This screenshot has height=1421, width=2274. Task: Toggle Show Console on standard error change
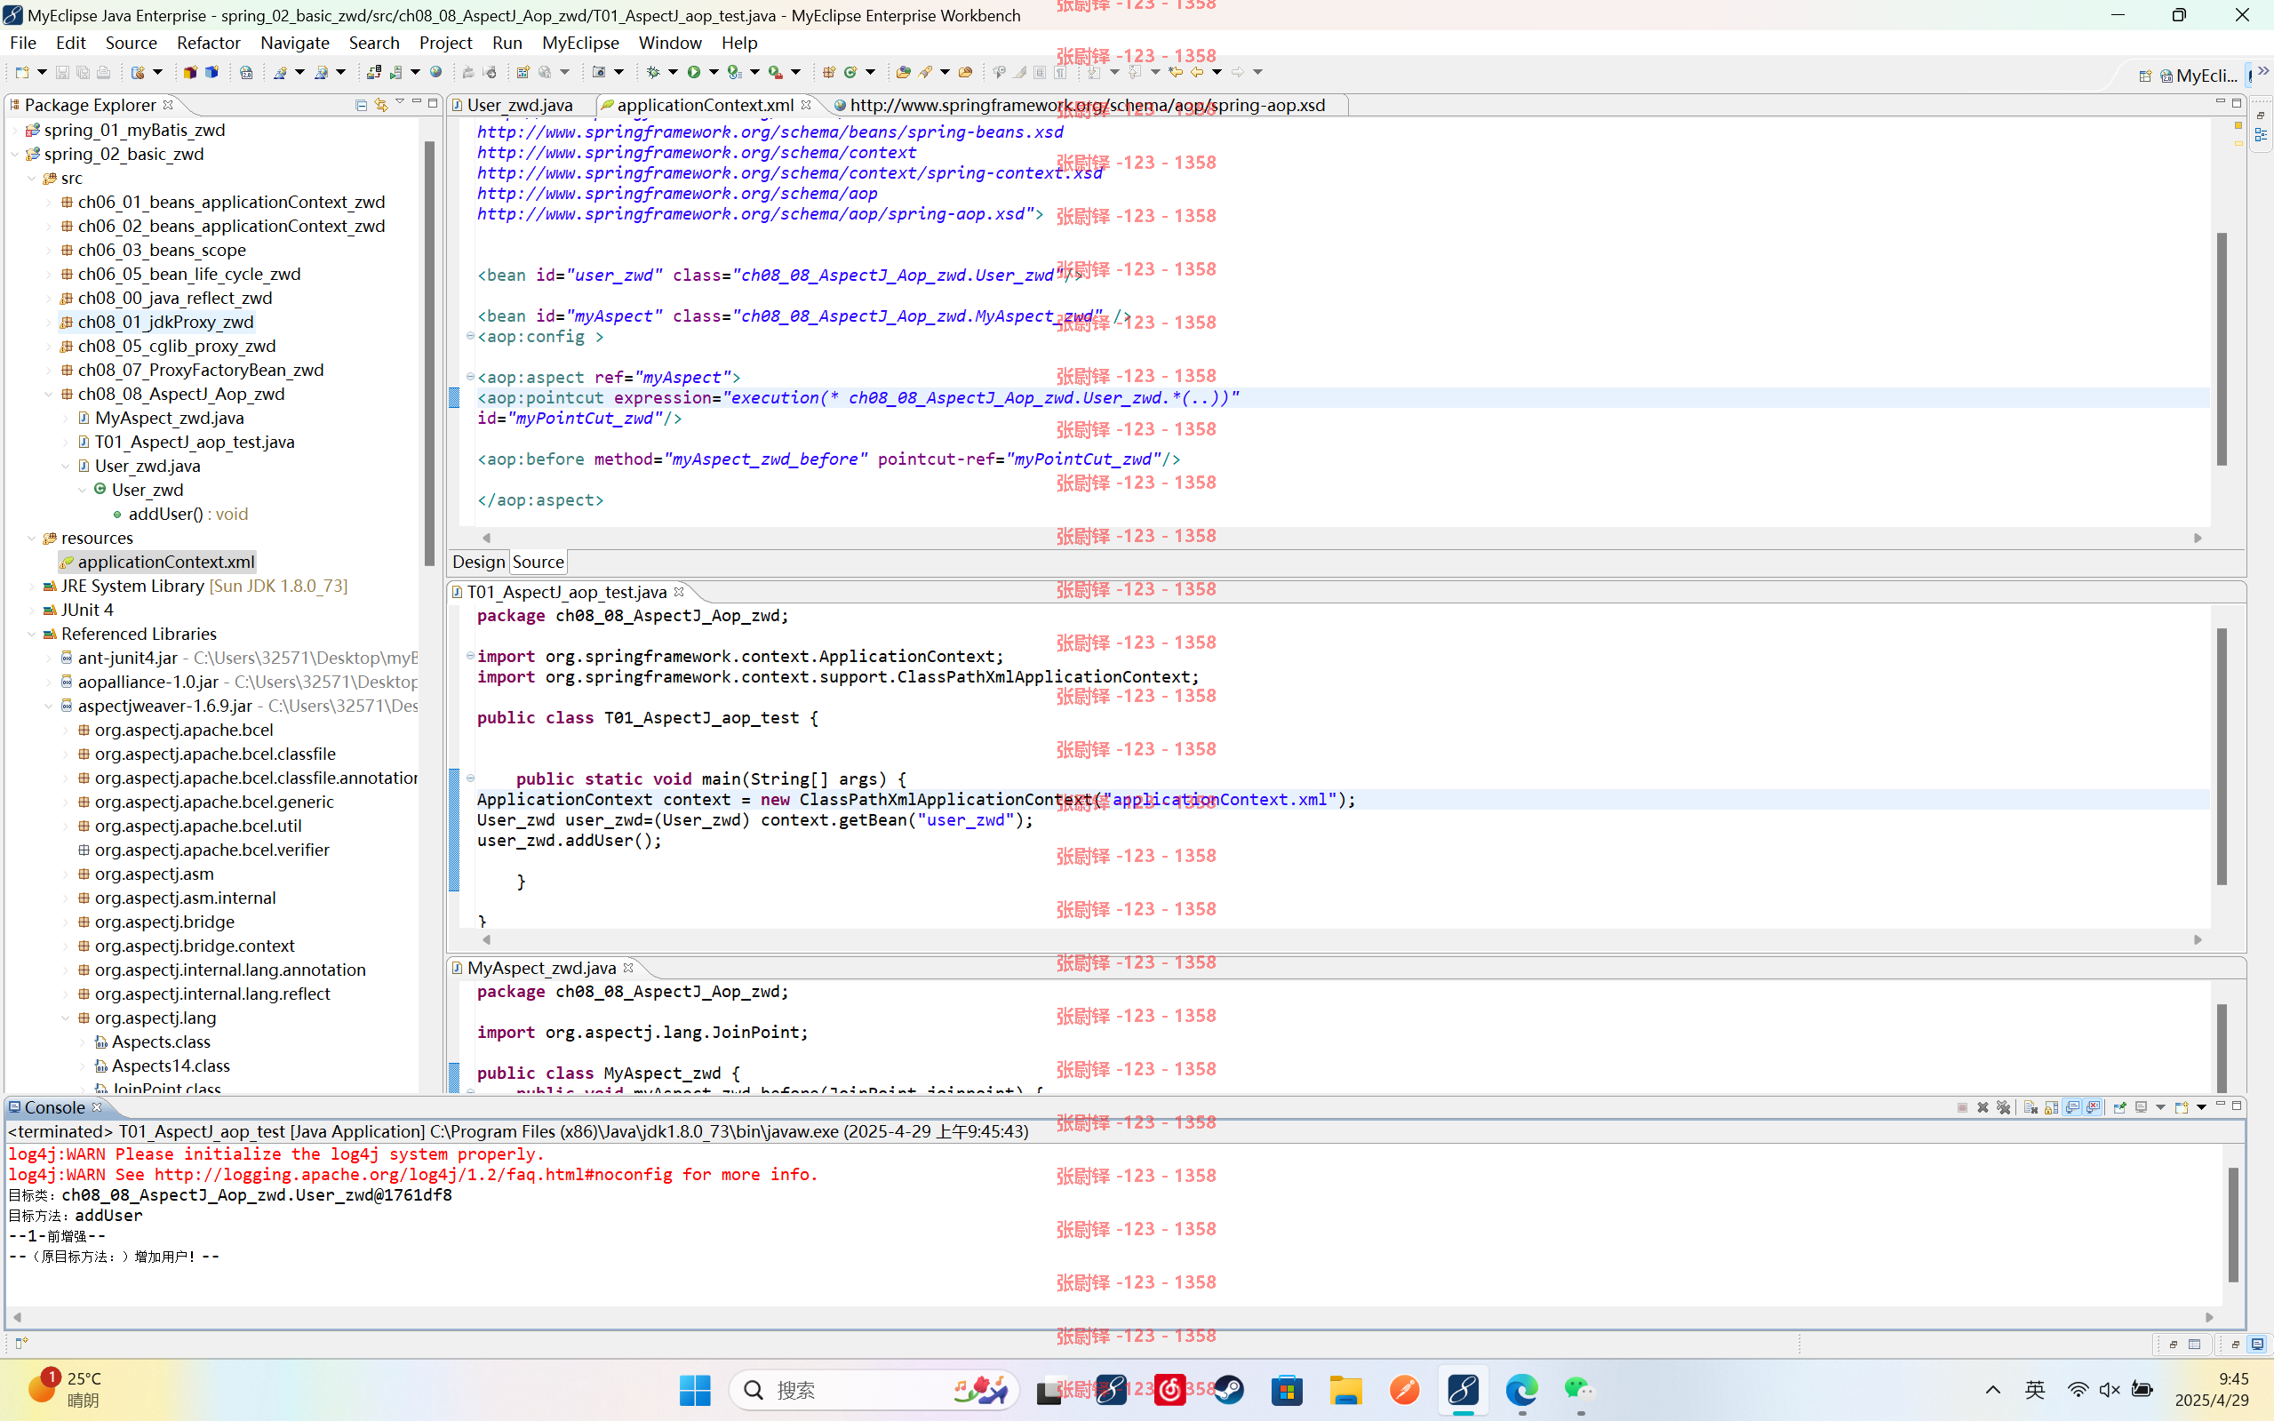point(2094,1107)
